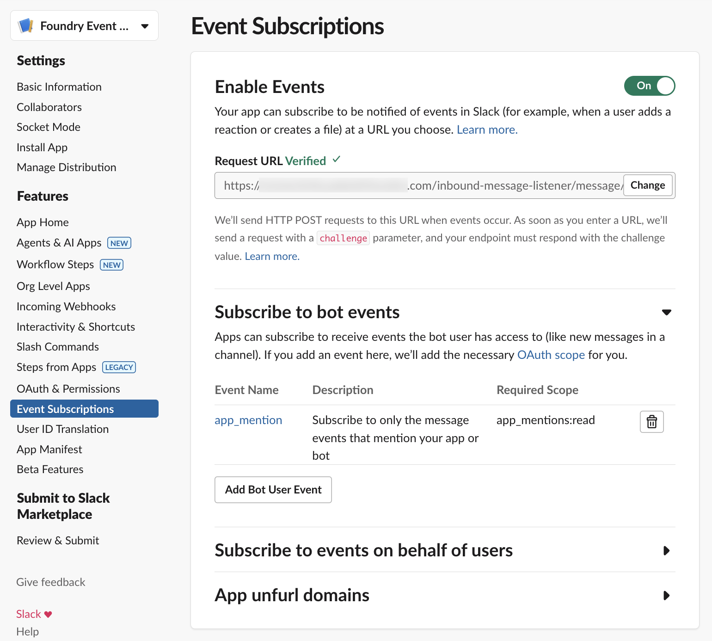712x641 pixels.
Task: Select Socket Mode from Settings
Action: click(48, 127)
